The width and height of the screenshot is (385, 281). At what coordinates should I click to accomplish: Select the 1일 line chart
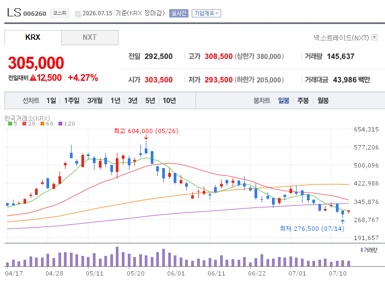51,100
